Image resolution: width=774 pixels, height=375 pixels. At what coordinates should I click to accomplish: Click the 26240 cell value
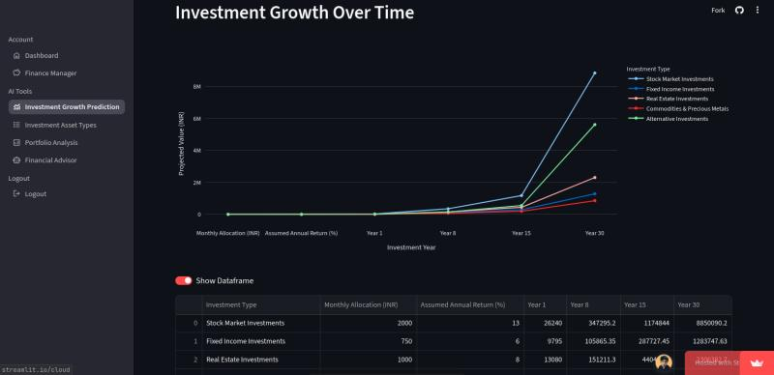[545, 323]
